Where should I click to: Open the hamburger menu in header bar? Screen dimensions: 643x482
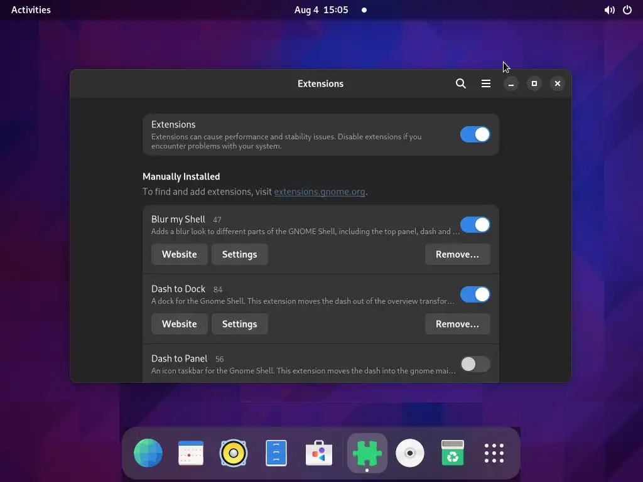pyautogui.click(x=486, y=83)
